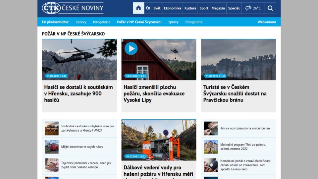Click the 31.07.2022 19:03 date tag

(136, 76)
